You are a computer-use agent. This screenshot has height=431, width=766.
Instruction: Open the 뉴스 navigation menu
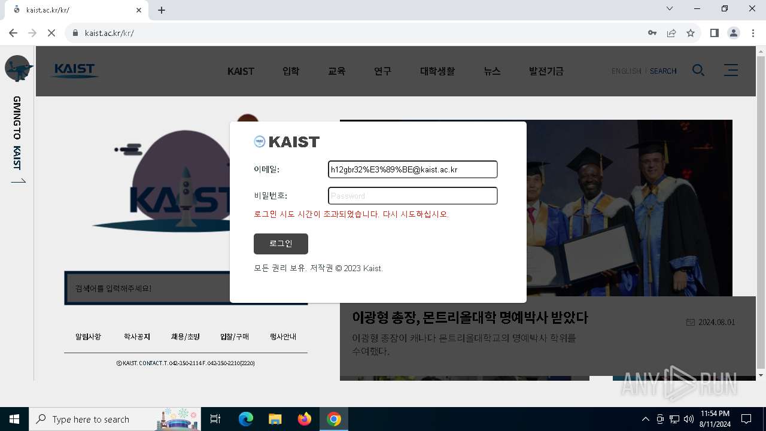492,71
